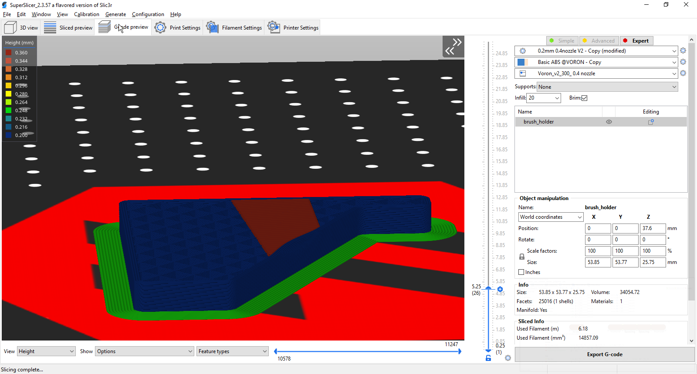
Task: Click the SuperSlicer app icon in title bar
Action: click(5, 5)
